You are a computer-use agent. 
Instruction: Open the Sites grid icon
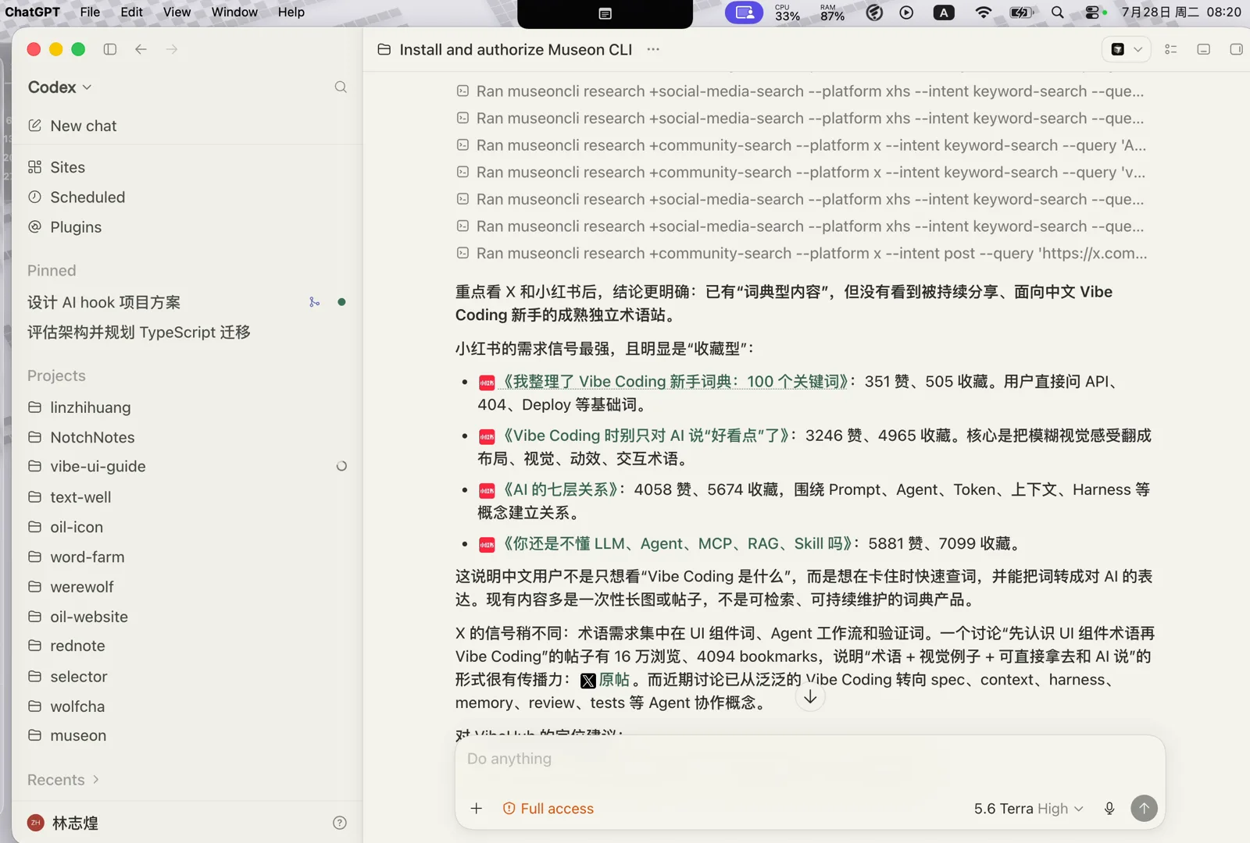pos(34,166)
